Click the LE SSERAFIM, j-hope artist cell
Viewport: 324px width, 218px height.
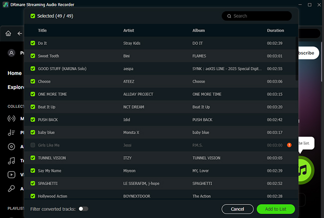tap(142, 184)
